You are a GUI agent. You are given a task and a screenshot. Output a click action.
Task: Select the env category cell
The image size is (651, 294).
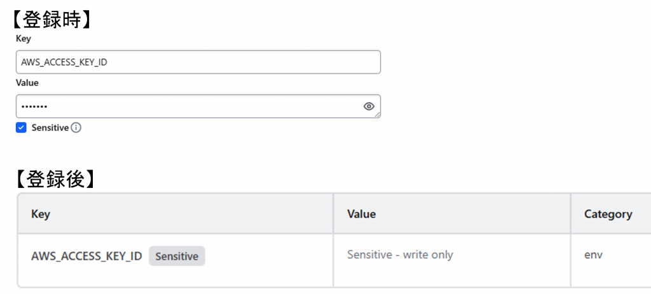pos(593,255)
